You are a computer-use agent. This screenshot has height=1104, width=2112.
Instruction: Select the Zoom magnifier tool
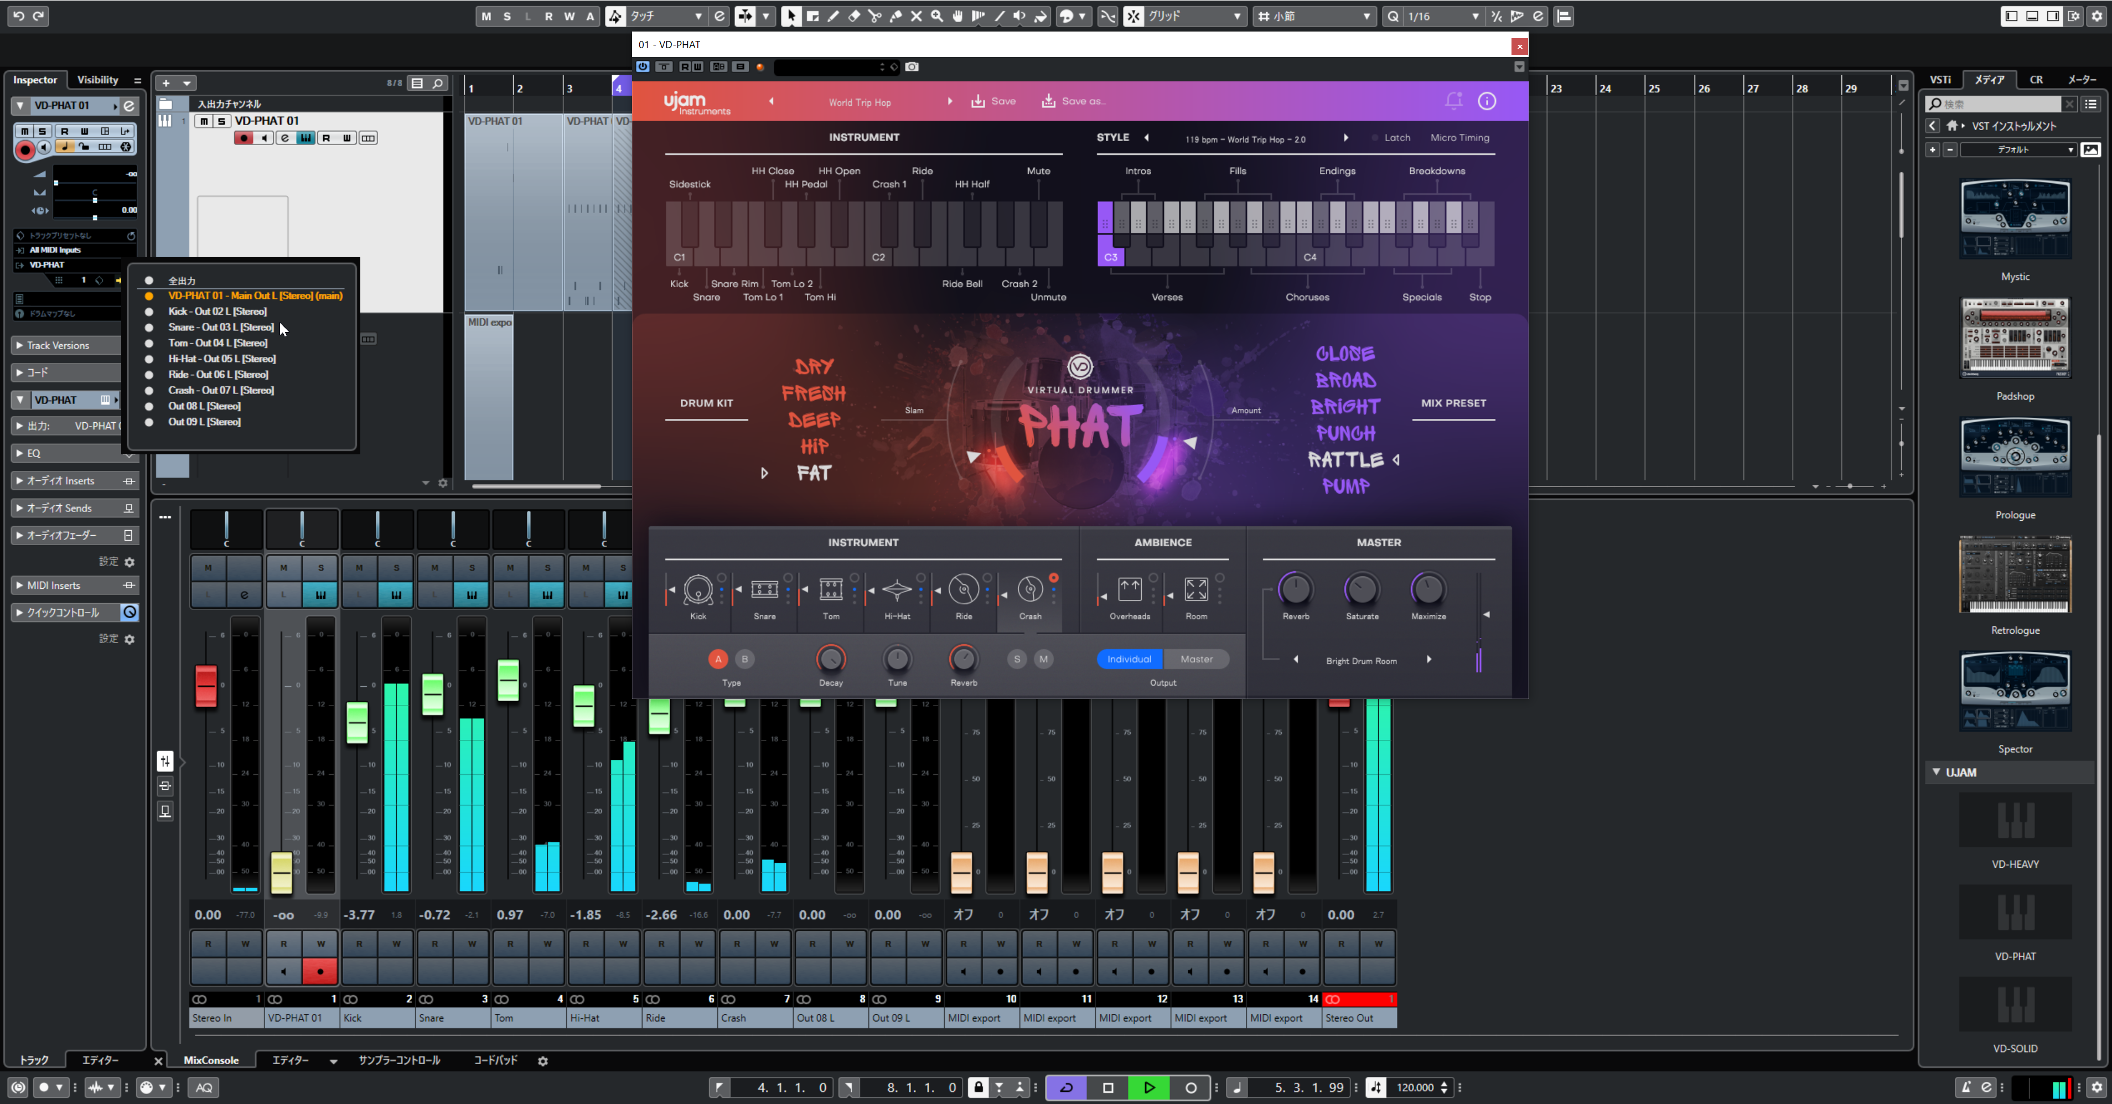point(937,17)
